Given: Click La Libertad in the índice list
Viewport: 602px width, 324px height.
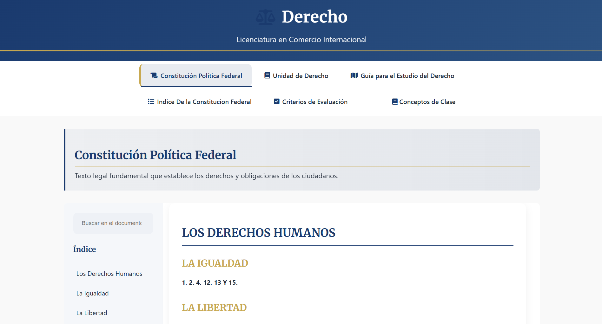Looking at the screenshot, I should tap(91, 313).
